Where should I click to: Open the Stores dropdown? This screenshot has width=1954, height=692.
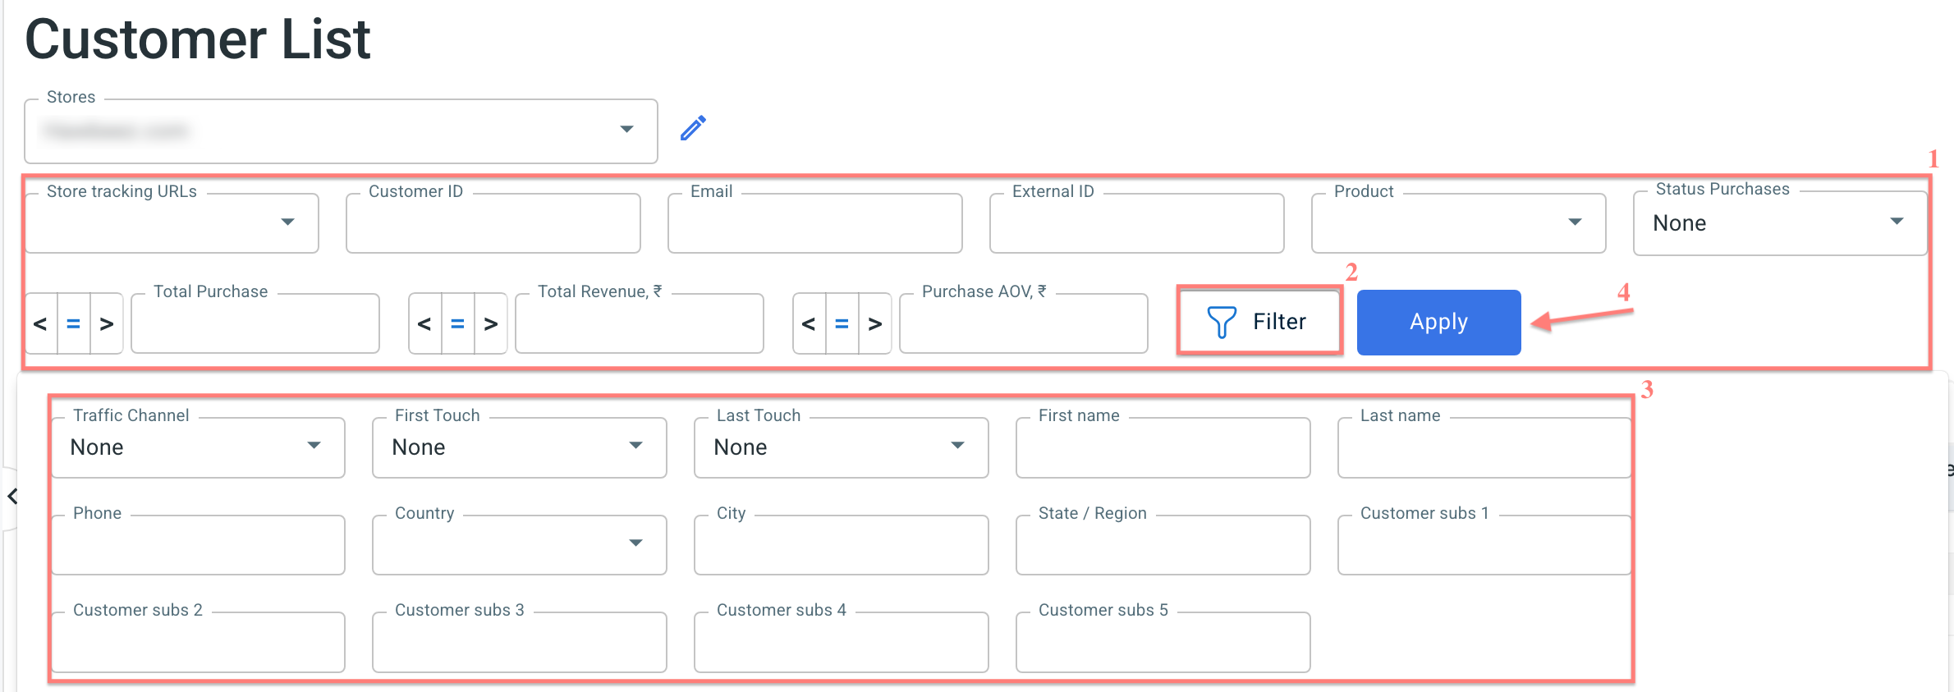point(341,131)
